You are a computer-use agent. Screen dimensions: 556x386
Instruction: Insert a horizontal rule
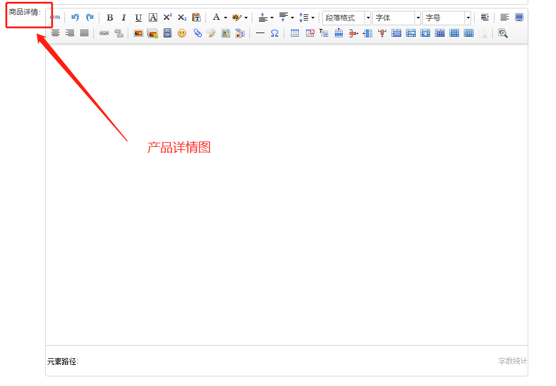click(260, 33)
